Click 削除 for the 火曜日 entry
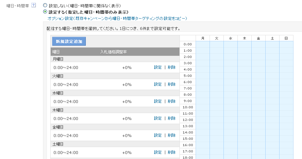Image resolution: width=302 pixels, height=159 pixels. pyautogui.click(x=172, y=84)
